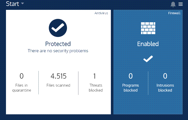Image resolution: width=188 pixels, height=120 pixels.
Task: Open the hamburger menu icon
Action: click(x=180, y=4)
